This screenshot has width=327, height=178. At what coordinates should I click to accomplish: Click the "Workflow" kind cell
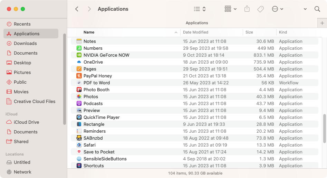(x=289, y=83)
